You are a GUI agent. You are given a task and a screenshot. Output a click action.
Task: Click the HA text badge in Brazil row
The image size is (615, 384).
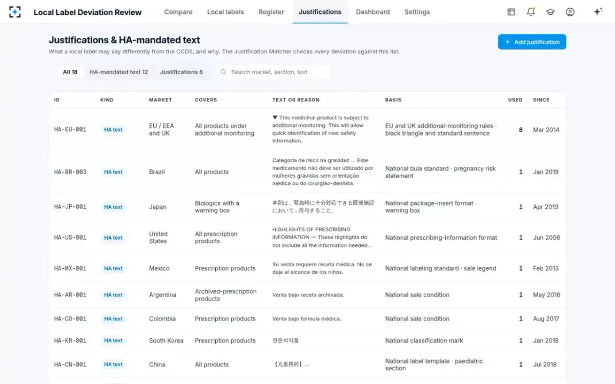click(113, 172)
